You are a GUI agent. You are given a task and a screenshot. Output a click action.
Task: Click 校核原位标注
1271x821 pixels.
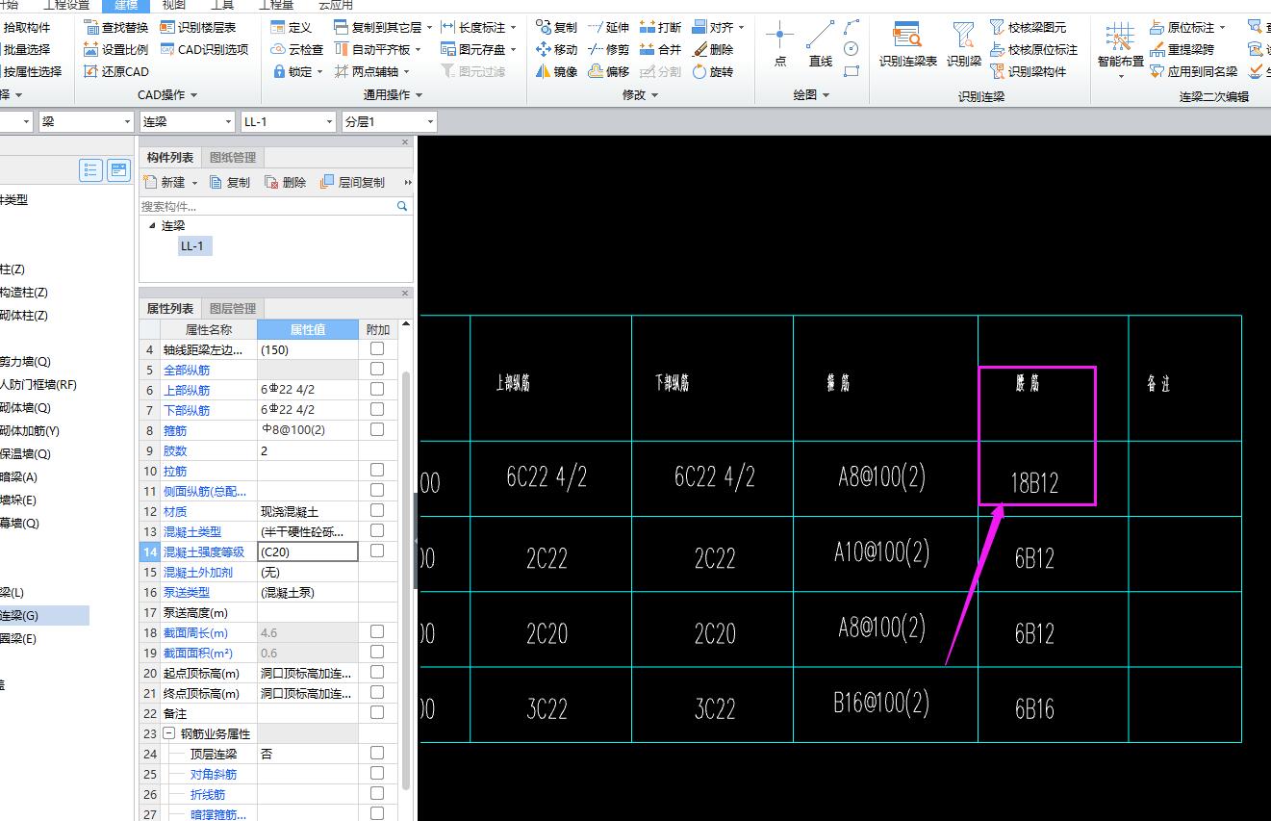point(1033,49)
